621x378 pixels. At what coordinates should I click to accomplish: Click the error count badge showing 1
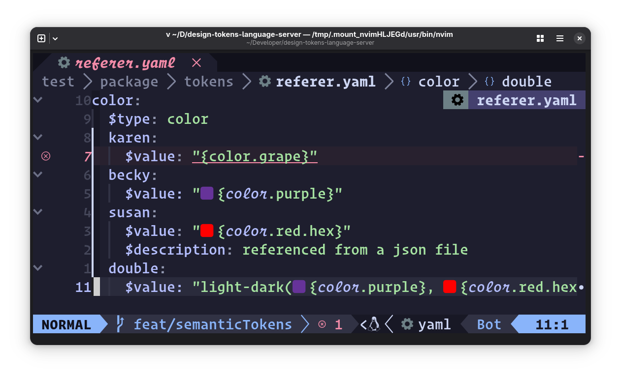click(331, 324)
